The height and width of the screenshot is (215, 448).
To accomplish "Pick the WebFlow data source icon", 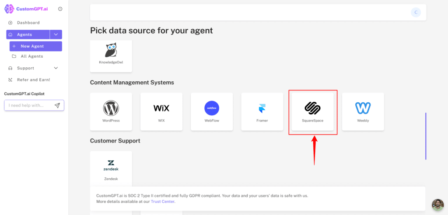I will pyautogui.click(x=212, y=108).
